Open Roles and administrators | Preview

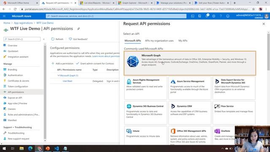tap(24, 114)
